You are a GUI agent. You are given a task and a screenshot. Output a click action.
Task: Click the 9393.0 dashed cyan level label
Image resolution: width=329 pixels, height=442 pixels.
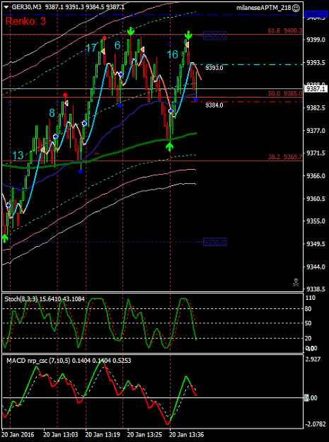(x=214, y=68)
